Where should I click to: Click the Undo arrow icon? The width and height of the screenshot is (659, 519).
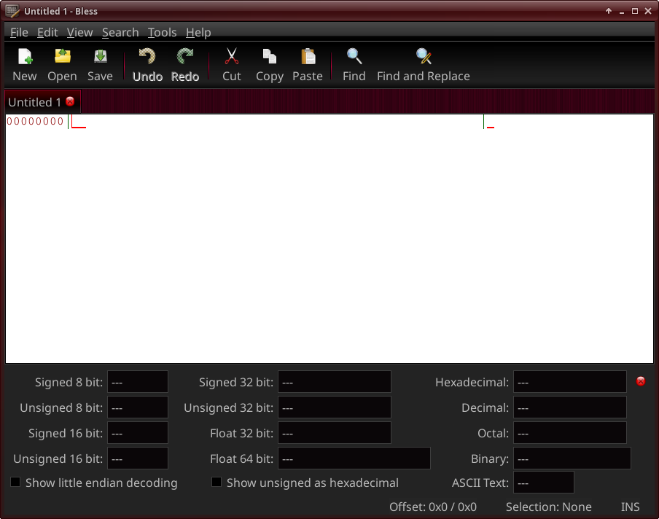147,57
